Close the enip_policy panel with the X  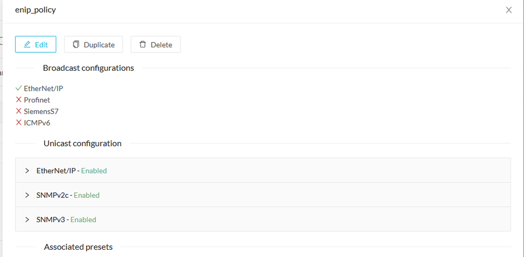point(509,10)
